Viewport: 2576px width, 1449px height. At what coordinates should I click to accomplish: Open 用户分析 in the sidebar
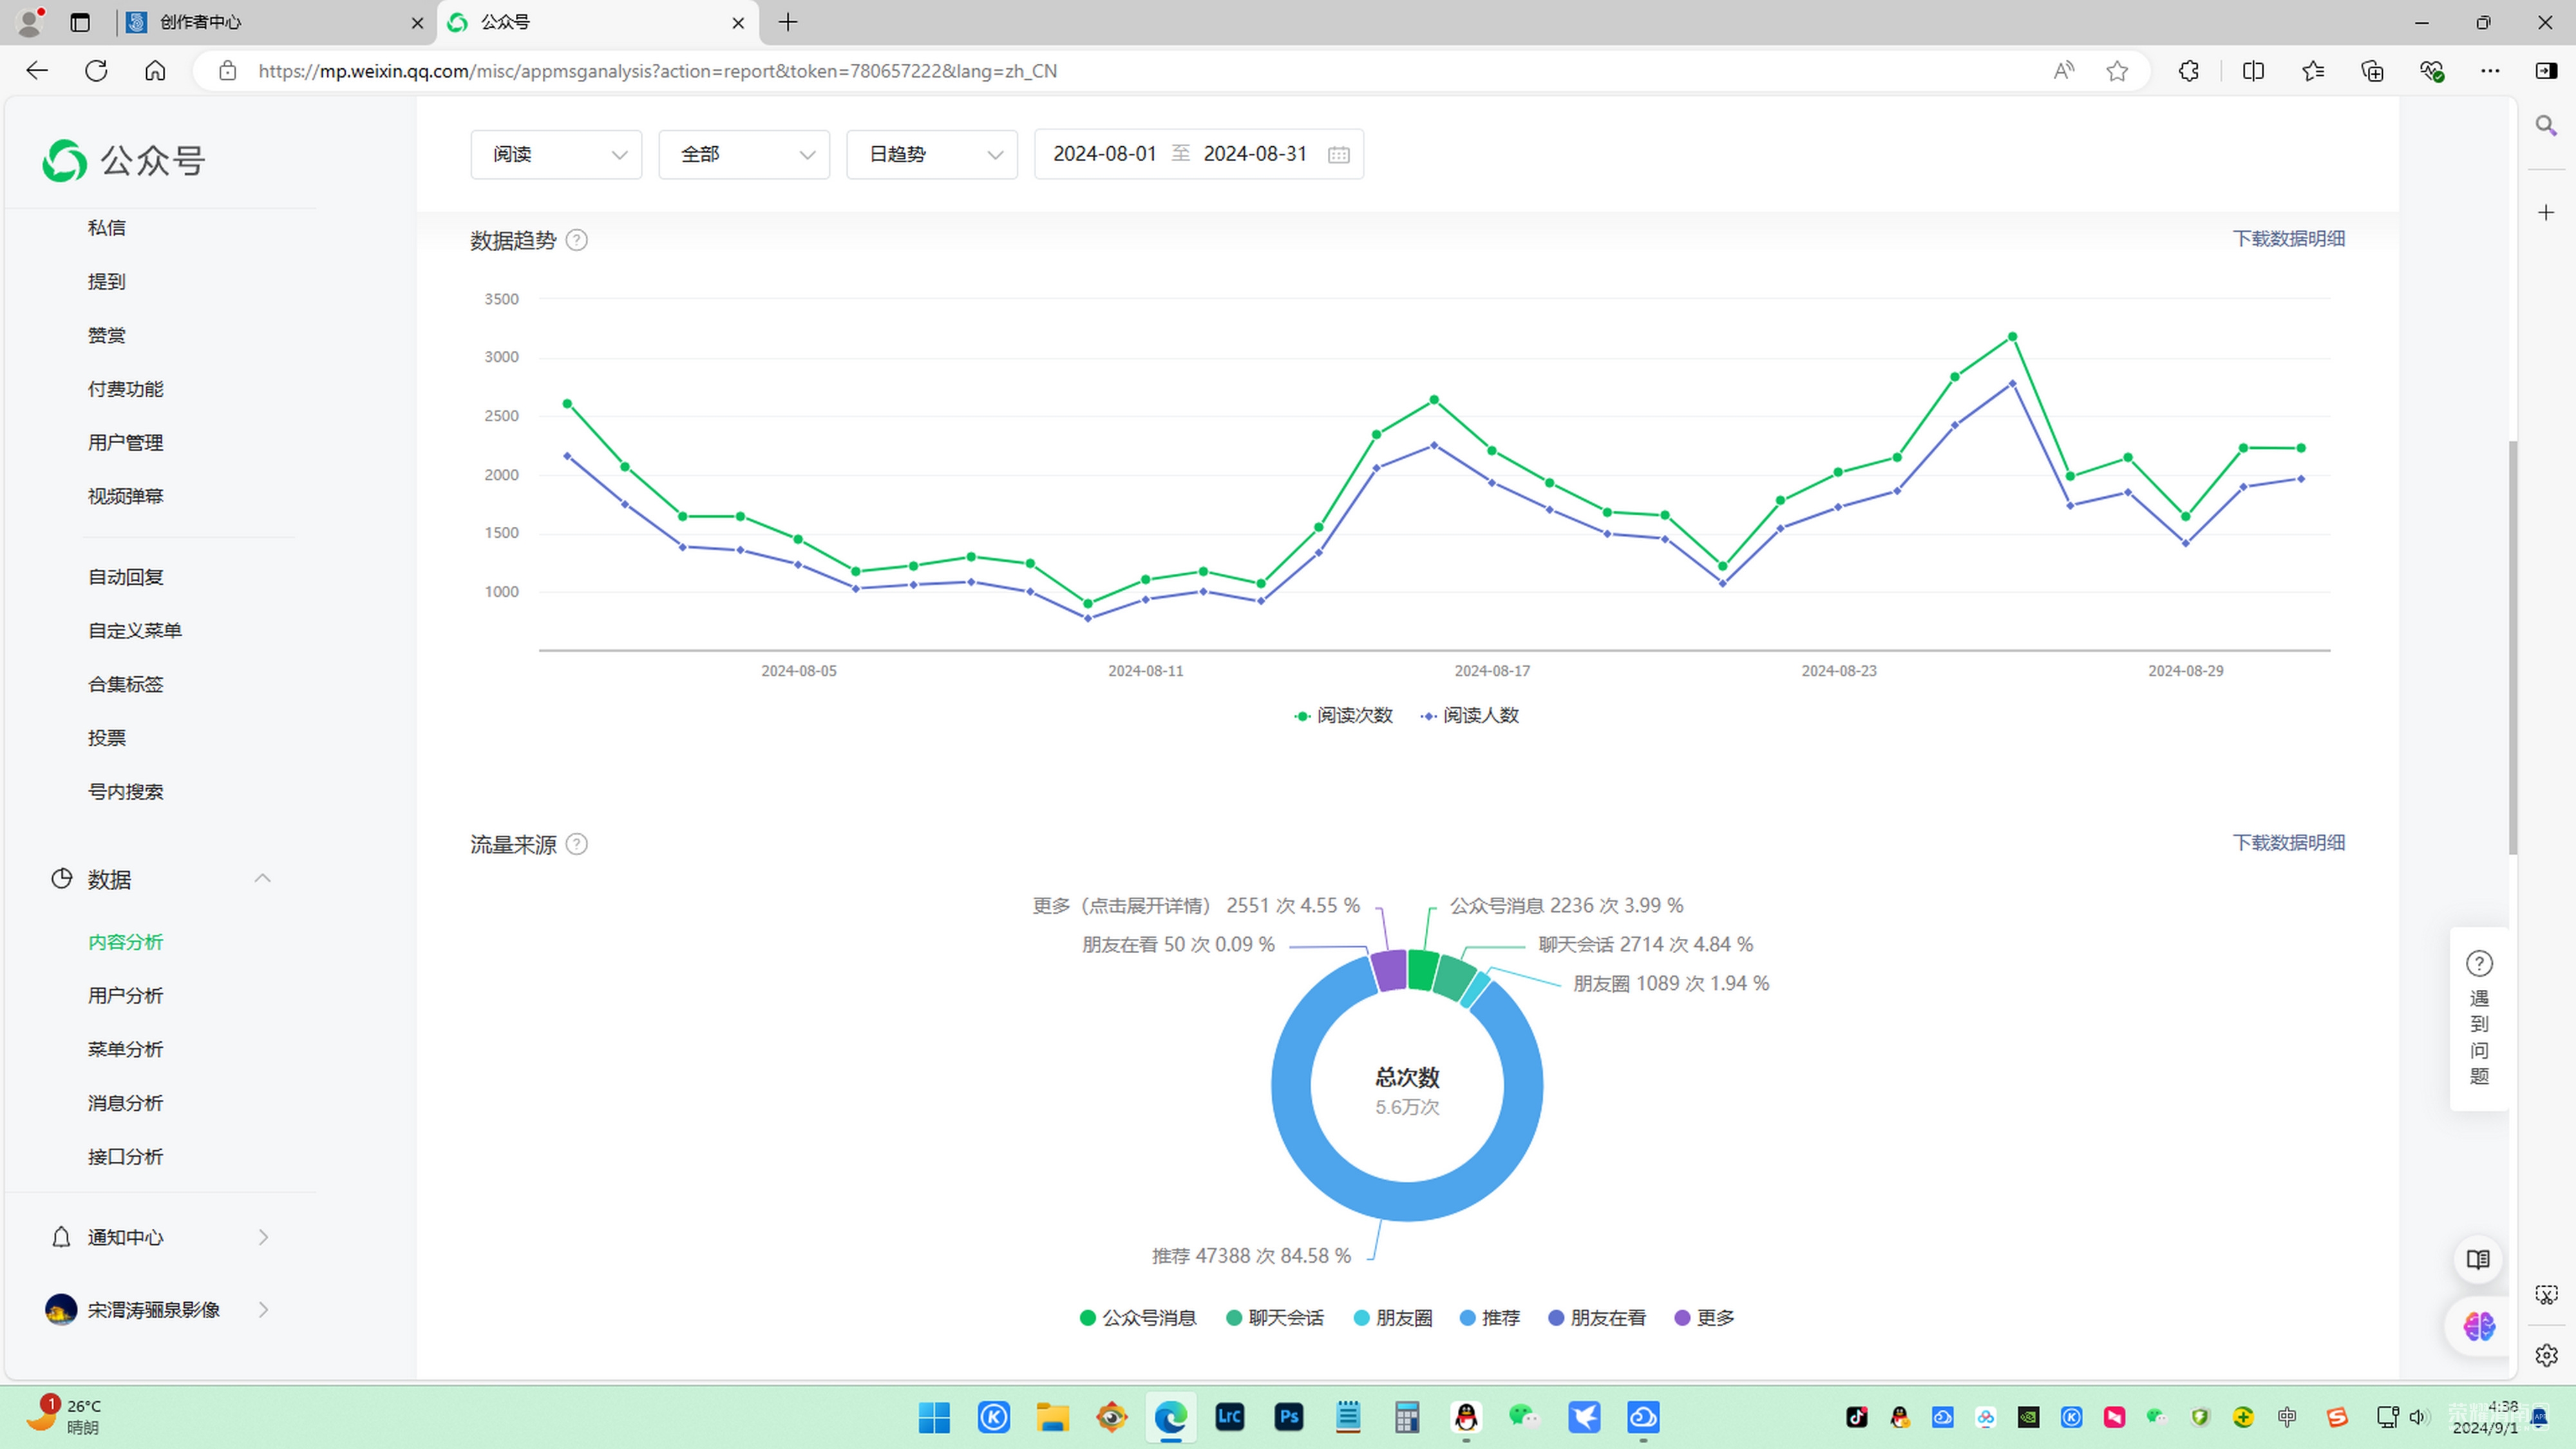[125, 996]
